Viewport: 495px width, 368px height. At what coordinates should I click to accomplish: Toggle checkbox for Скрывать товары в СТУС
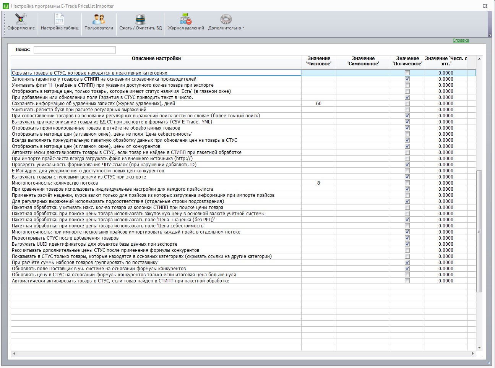click(x=407, y=73)
